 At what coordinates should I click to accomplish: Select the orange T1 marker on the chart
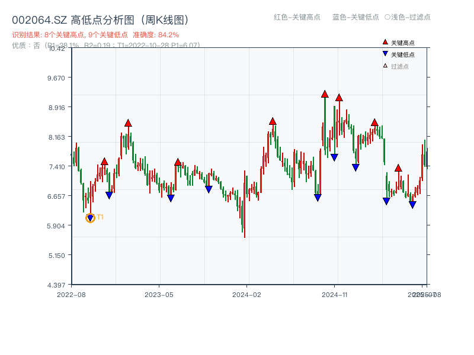click(90, 218)
